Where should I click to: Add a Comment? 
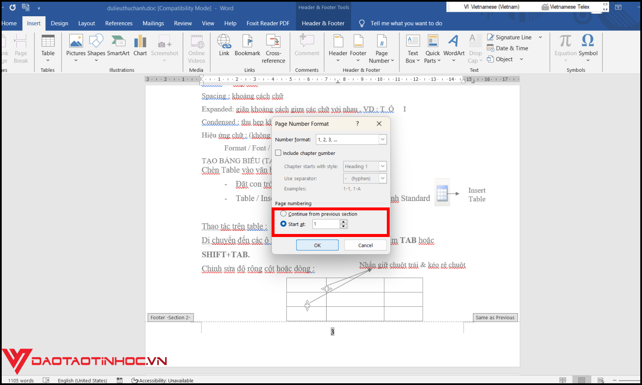tap(307, 45)
